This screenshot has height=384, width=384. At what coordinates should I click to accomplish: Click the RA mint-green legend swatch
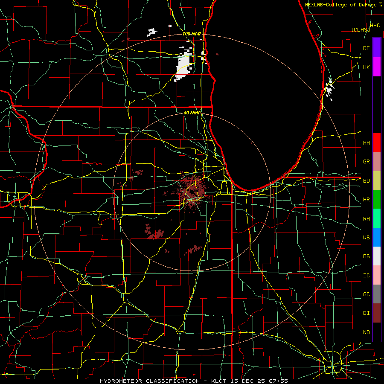coord(377,218)
